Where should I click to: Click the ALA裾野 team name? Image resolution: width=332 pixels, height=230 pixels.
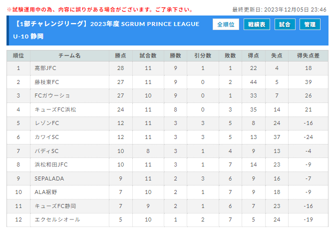tap(46, 192)
